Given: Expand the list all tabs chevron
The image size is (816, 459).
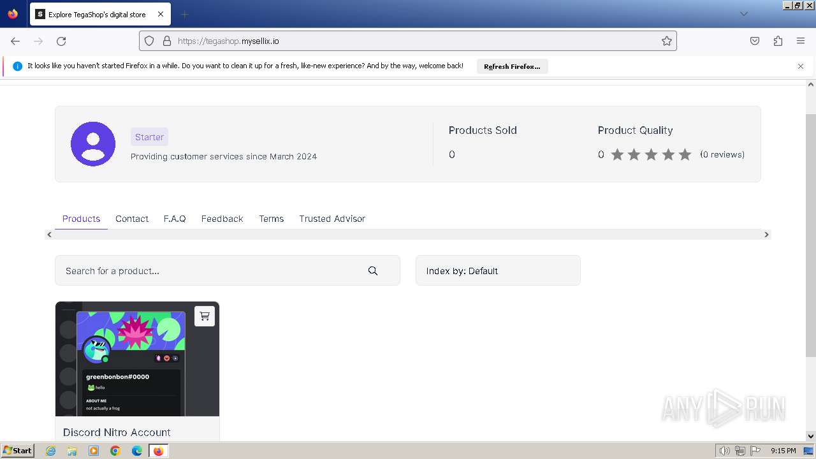Looking at the screenshot, I should click(x=743, y=14).
